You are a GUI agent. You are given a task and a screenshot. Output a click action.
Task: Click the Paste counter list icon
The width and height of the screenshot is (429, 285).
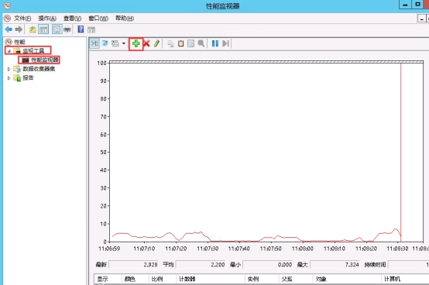click(x=181, y=43)
